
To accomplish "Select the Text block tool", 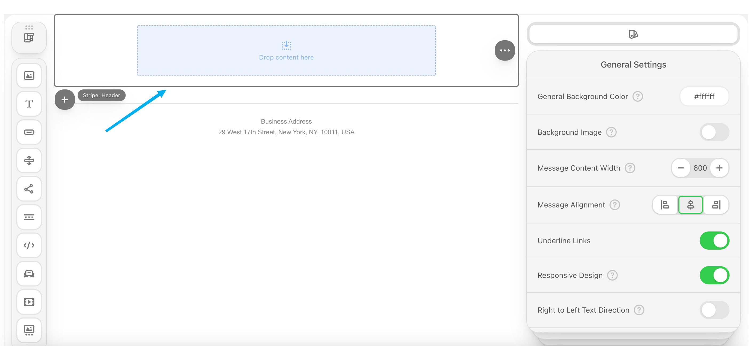I will [29, 104].
